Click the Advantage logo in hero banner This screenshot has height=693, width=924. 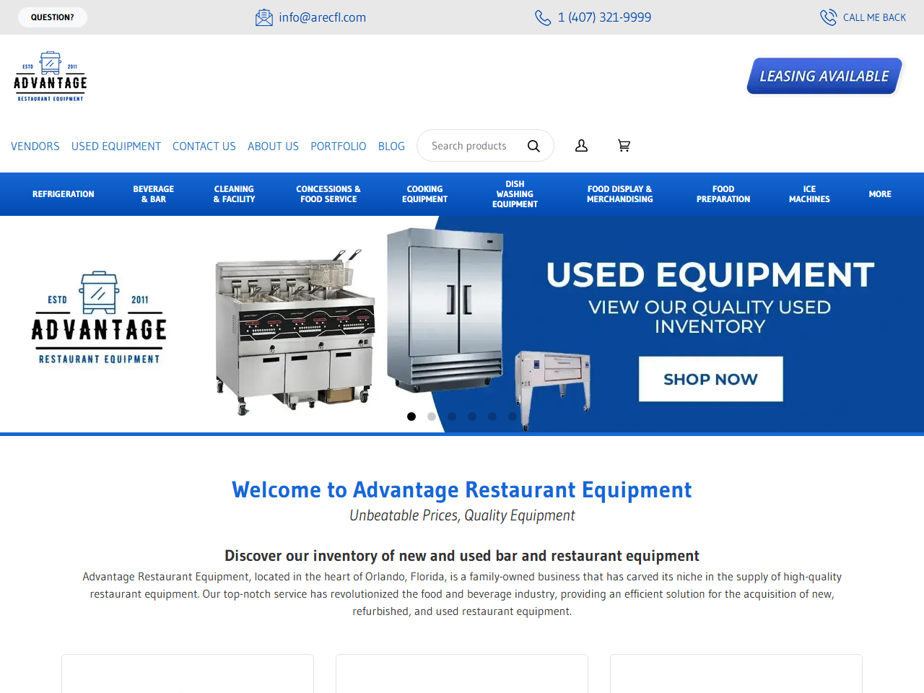(99, 318)
